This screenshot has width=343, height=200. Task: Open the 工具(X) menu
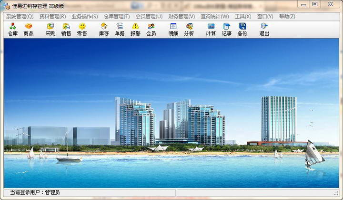point(243,16)
